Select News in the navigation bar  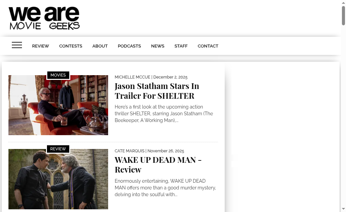pyautogui.click(x=157, y=46)
